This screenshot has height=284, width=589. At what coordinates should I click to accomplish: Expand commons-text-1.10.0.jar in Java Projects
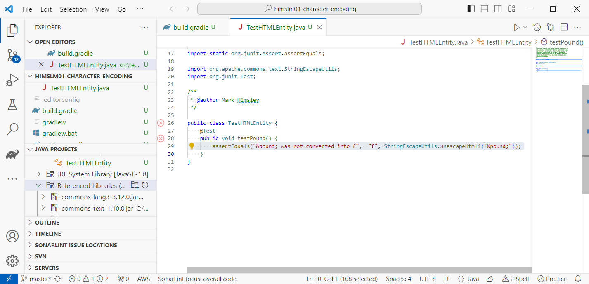[x=43, y=208]
